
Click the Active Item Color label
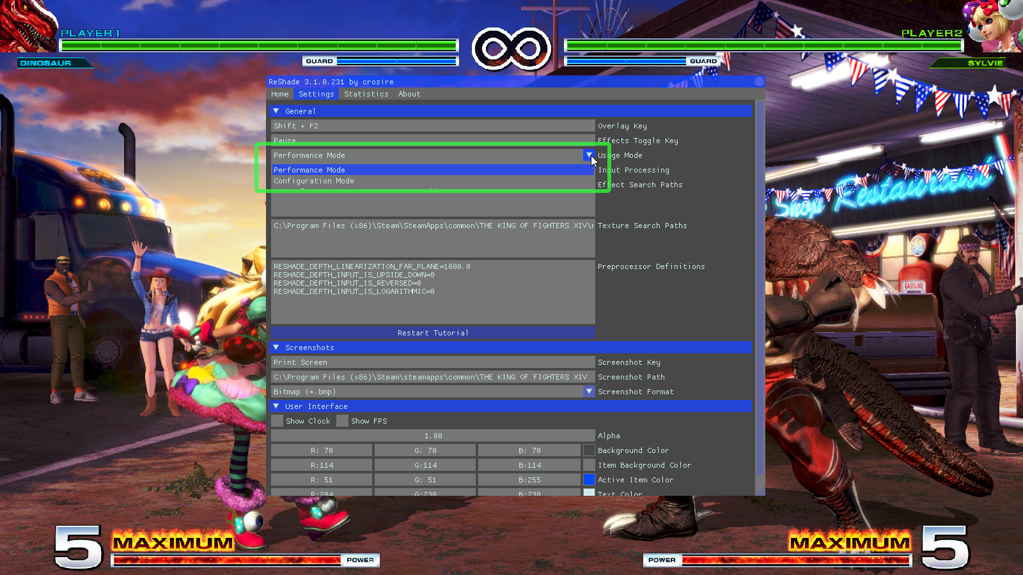636,480
